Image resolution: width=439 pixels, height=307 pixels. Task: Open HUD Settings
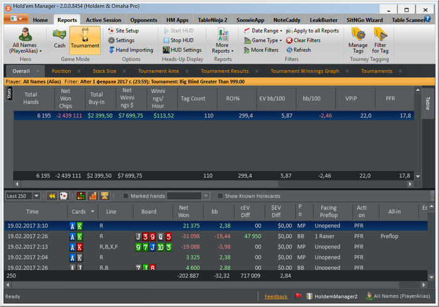182,50
